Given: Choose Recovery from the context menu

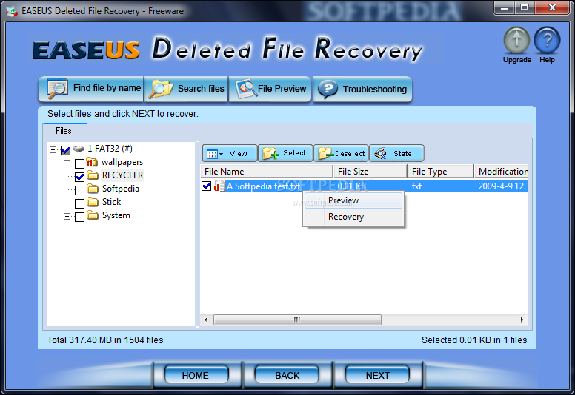Looking at the screenshot, I should (354, 217).
